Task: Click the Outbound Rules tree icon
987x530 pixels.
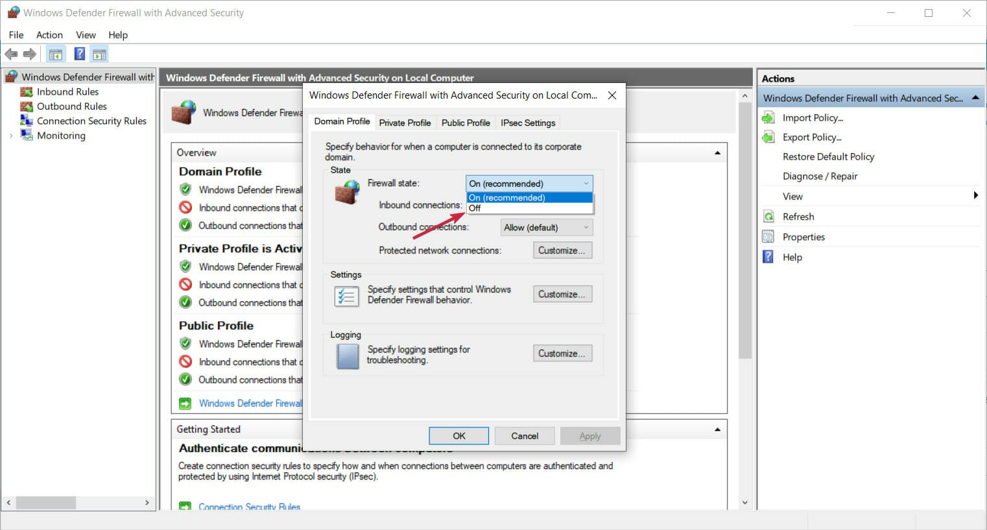Action: click(27, 106)
